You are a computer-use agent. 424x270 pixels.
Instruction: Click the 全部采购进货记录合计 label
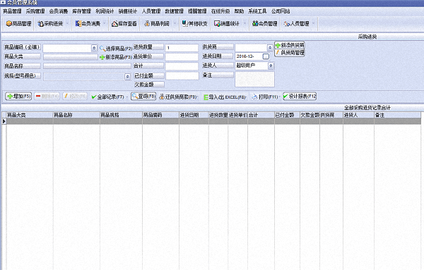pyautogui.click(x=367, y=108)
